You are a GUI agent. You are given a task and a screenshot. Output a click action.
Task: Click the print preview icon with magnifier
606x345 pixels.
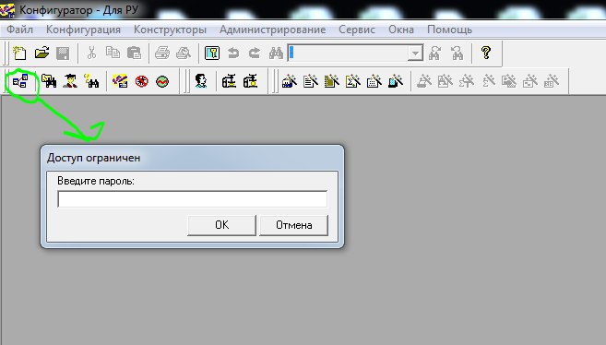click(184, 53)
